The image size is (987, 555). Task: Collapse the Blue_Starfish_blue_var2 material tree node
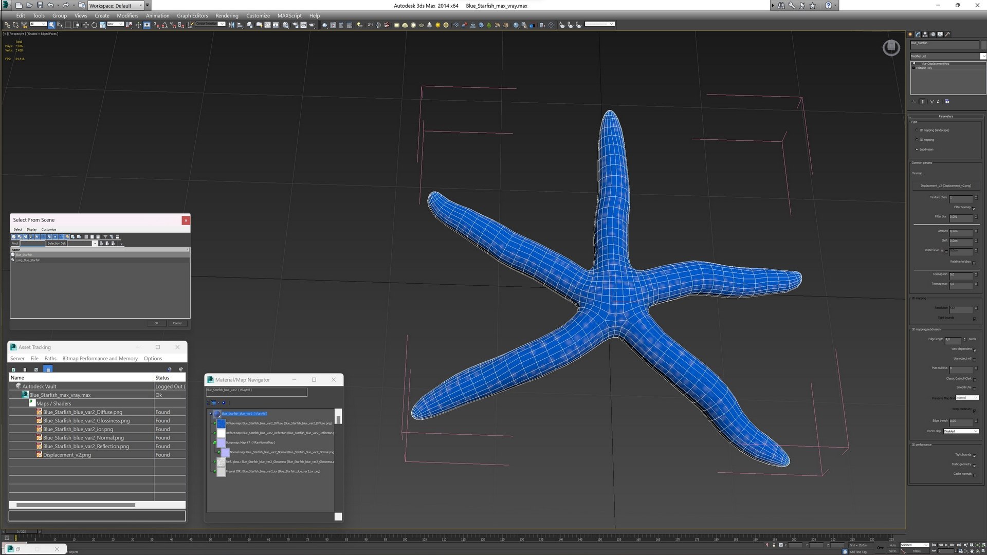pos(210,414)
